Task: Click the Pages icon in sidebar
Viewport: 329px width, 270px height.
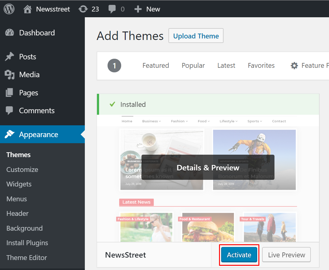Action: 10,93
